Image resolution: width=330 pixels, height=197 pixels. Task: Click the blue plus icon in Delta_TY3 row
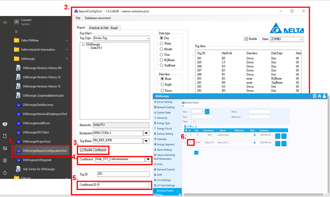255,142
